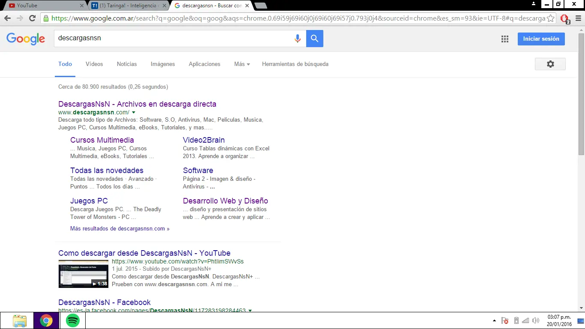Click the scrollbar down arrow

[x=581, y=308]
